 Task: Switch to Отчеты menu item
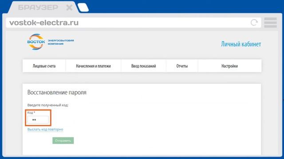(x=182, y=66)
